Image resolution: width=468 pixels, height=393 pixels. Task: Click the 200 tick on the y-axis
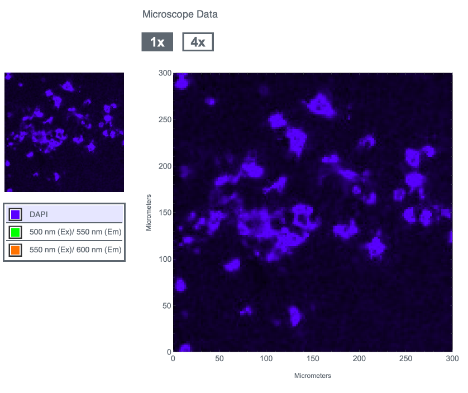click(164, 166)
